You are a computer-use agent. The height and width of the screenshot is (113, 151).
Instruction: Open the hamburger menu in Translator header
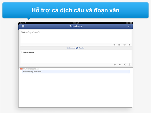tap(23, 26)
